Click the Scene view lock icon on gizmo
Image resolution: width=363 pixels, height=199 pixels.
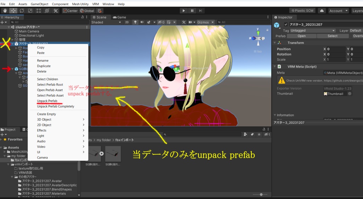click(x=267, y=30)
